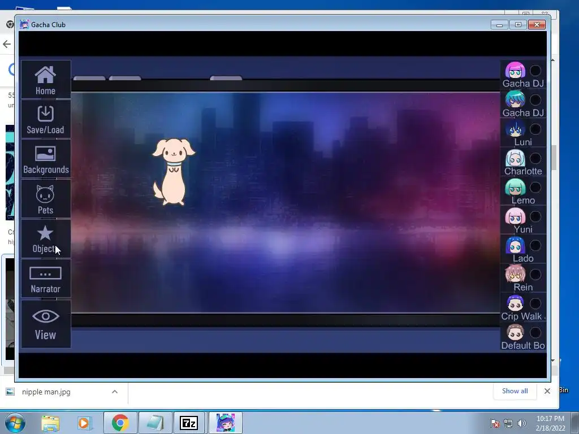579x434 pixels.
Task: Select the Yuni character avatar
Action: (x=515, y=216)
